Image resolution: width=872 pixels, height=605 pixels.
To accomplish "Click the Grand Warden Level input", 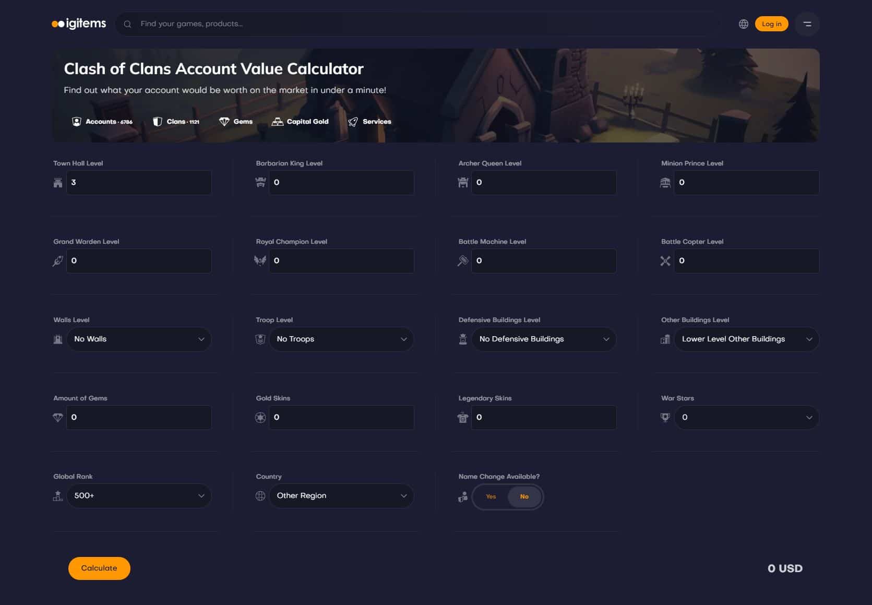I will coord(139,261).
